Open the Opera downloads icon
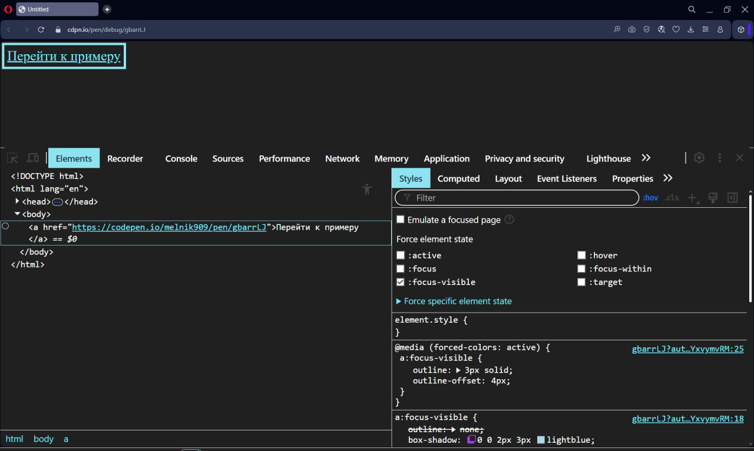Image resolution: width=754 pixels, height=451 pixels. point(690,29)
